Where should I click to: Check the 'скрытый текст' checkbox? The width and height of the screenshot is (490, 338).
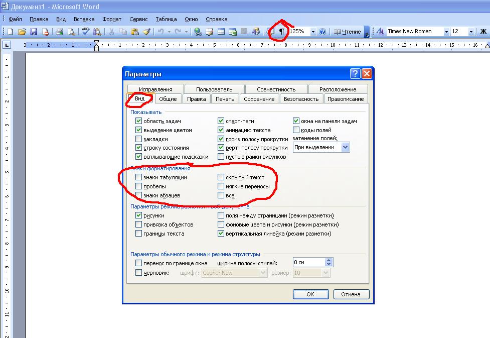221,177
